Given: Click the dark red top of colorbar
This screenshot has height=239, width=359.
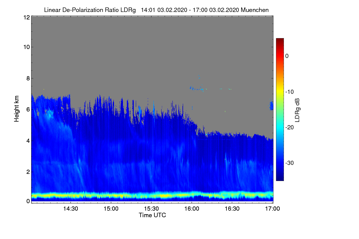Looking at the screenshot, I should pos(280,40).
